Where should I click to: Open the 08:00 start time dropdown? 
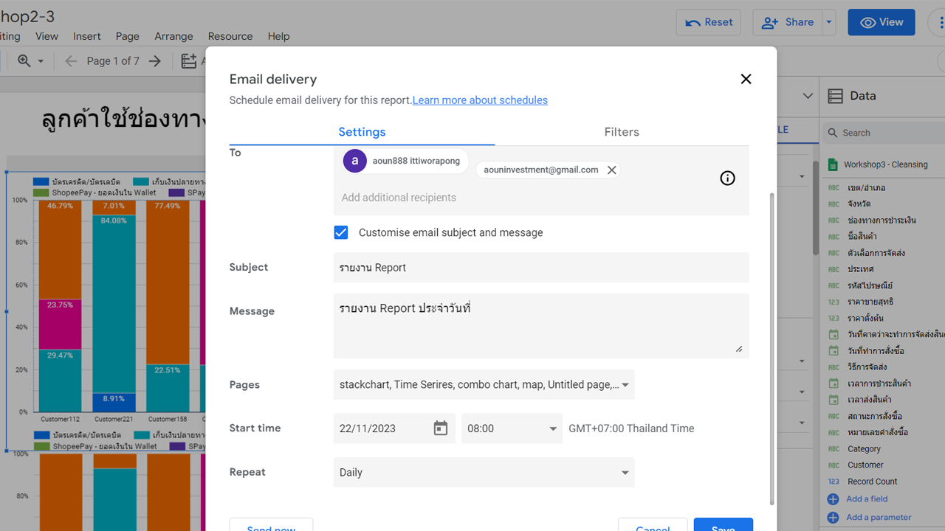[512, 428]
